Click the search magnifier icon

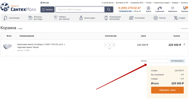(x=109, y=10)
